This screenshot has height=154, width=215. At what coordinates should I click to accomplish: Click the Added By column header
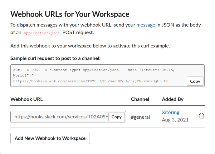(173, 99)
